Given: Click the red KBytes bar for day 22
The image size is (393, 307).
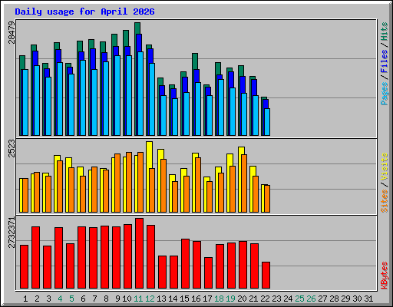Looking at the screenshot, I should pyautogui.click(x=266, y=276).
